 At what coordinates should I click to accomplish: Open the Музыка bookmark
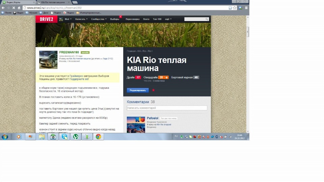[31, 13]
